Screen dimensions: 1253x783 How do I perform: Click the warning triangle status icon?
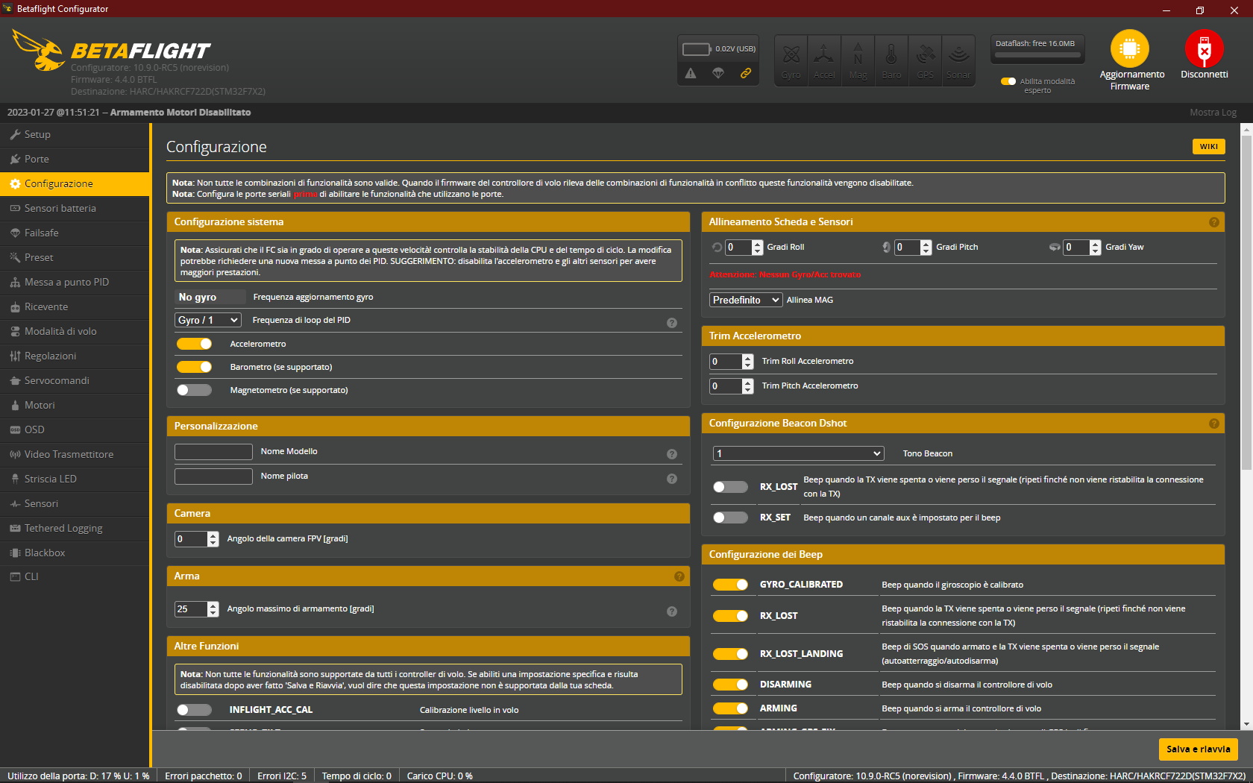tap(691, 73)
